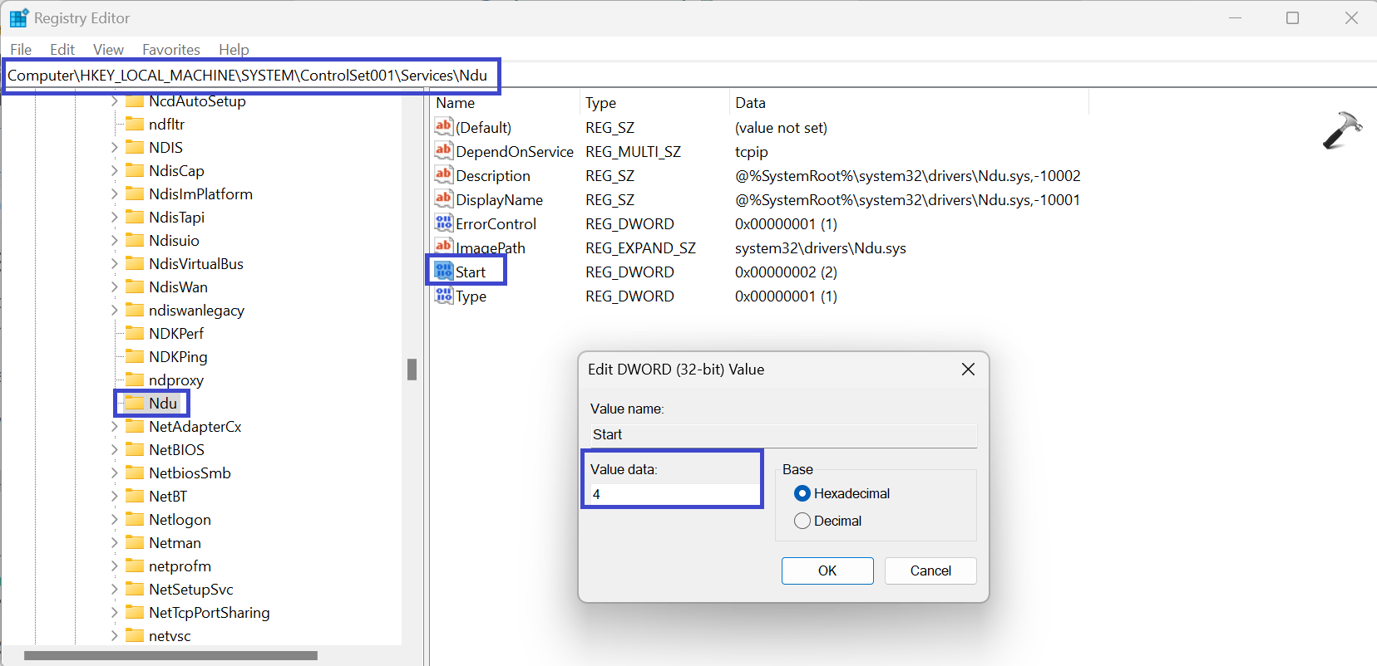The image size is (1377, 666).
Task: Click the DependOnService string value icon
Action: click(x=444, y=151)
